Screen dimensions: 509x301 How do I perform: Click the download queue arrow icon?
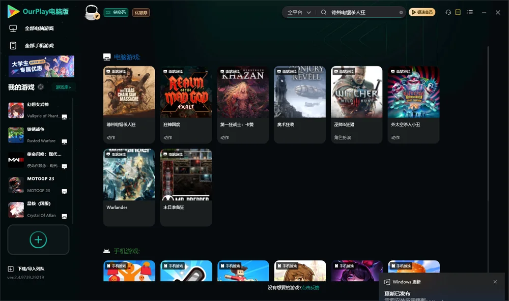click(x=11, y=269)
